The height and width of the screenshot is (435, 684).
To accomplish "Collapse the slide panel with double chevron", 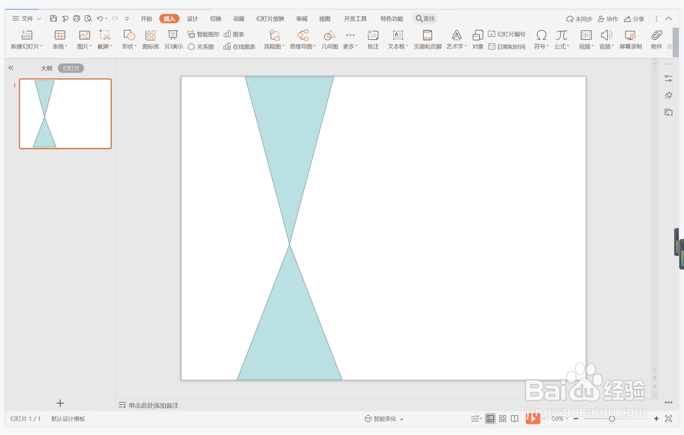I will coord(11,68).
